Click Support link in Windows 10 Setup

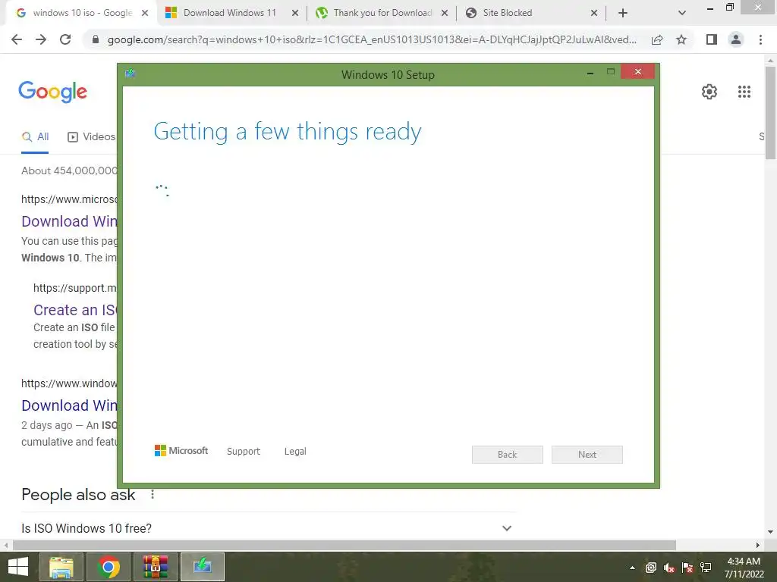tap(244, 452)
